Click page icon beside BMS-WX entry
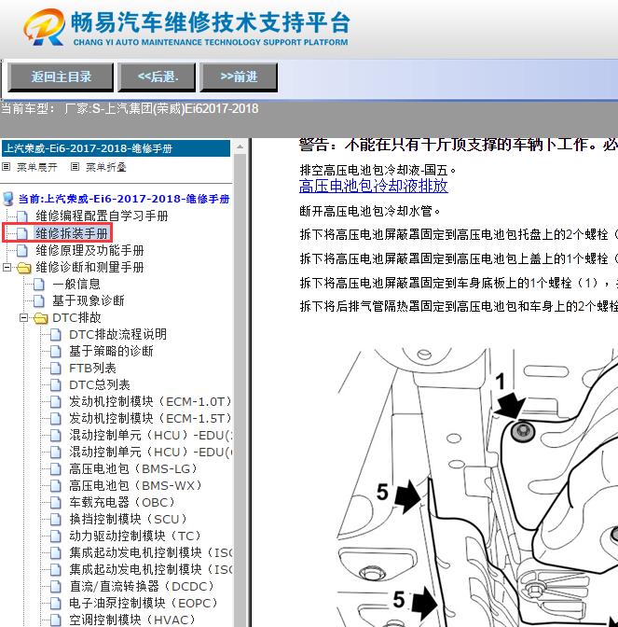Screen dimensions: 618x627 pos(56,486)
